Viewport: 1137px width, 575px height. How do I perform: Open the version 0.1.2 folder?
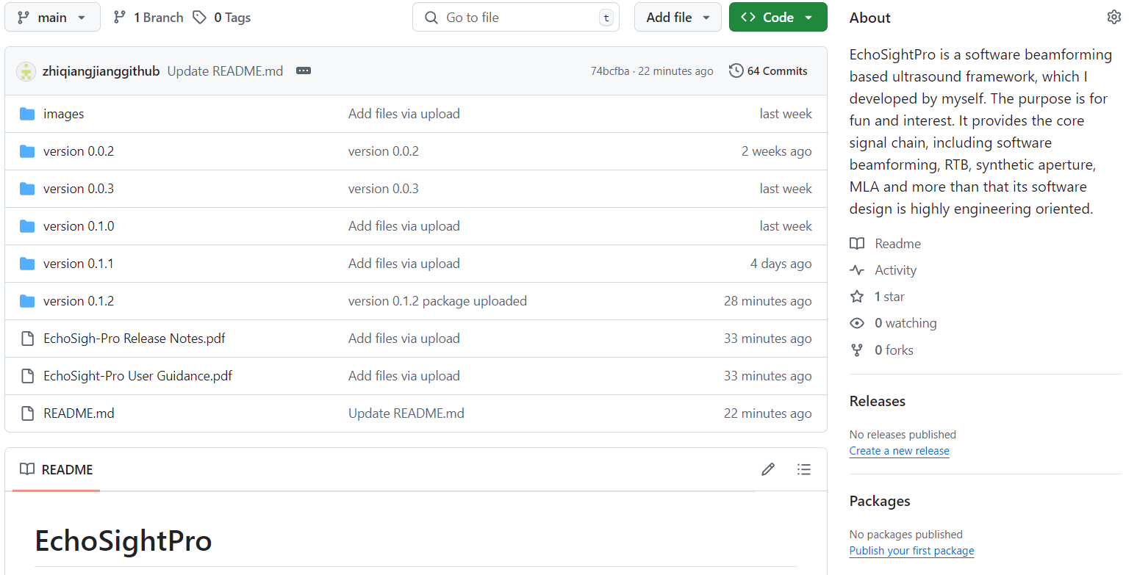click(x=79, y=301)
